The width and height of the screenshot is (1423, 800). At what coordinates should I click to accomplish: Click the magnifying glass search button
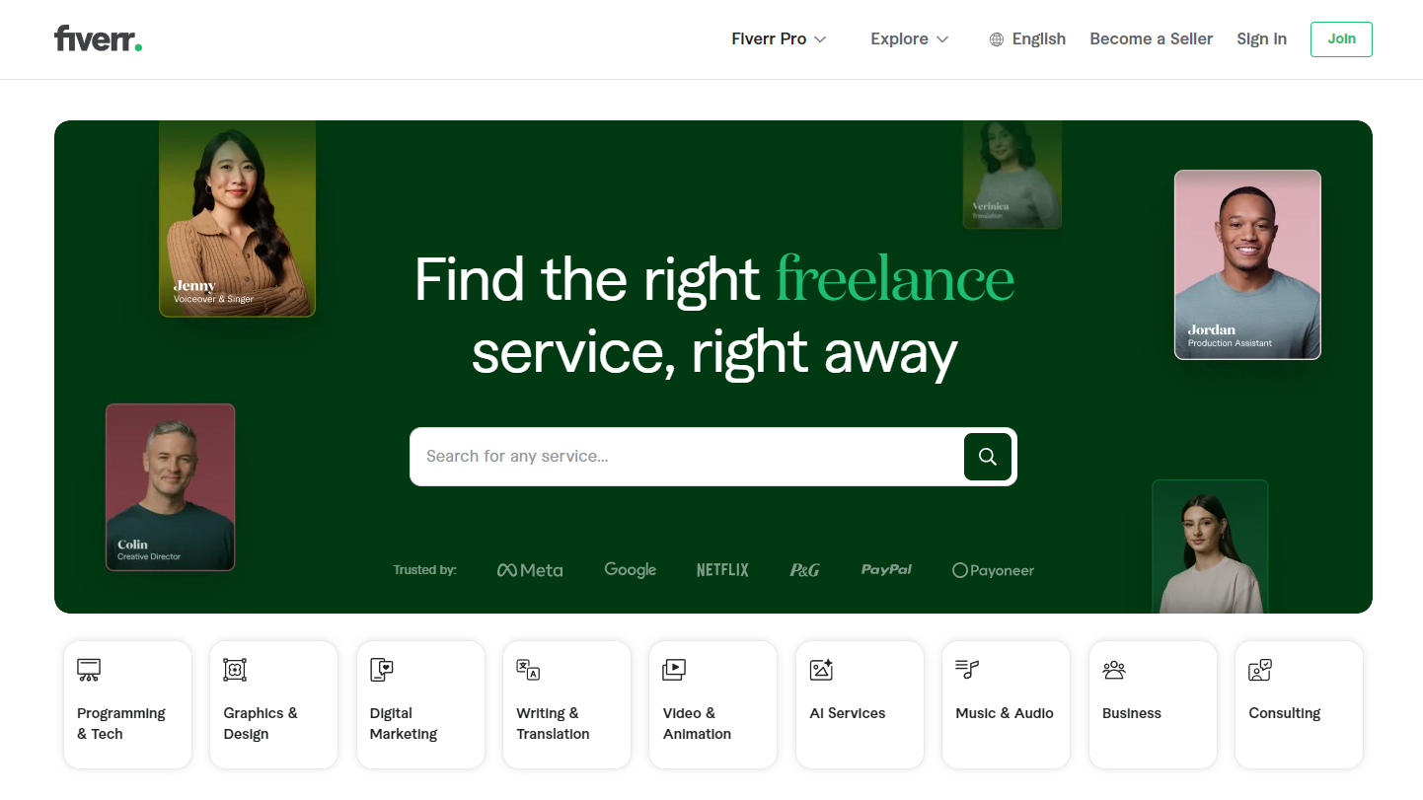point(987,457)
